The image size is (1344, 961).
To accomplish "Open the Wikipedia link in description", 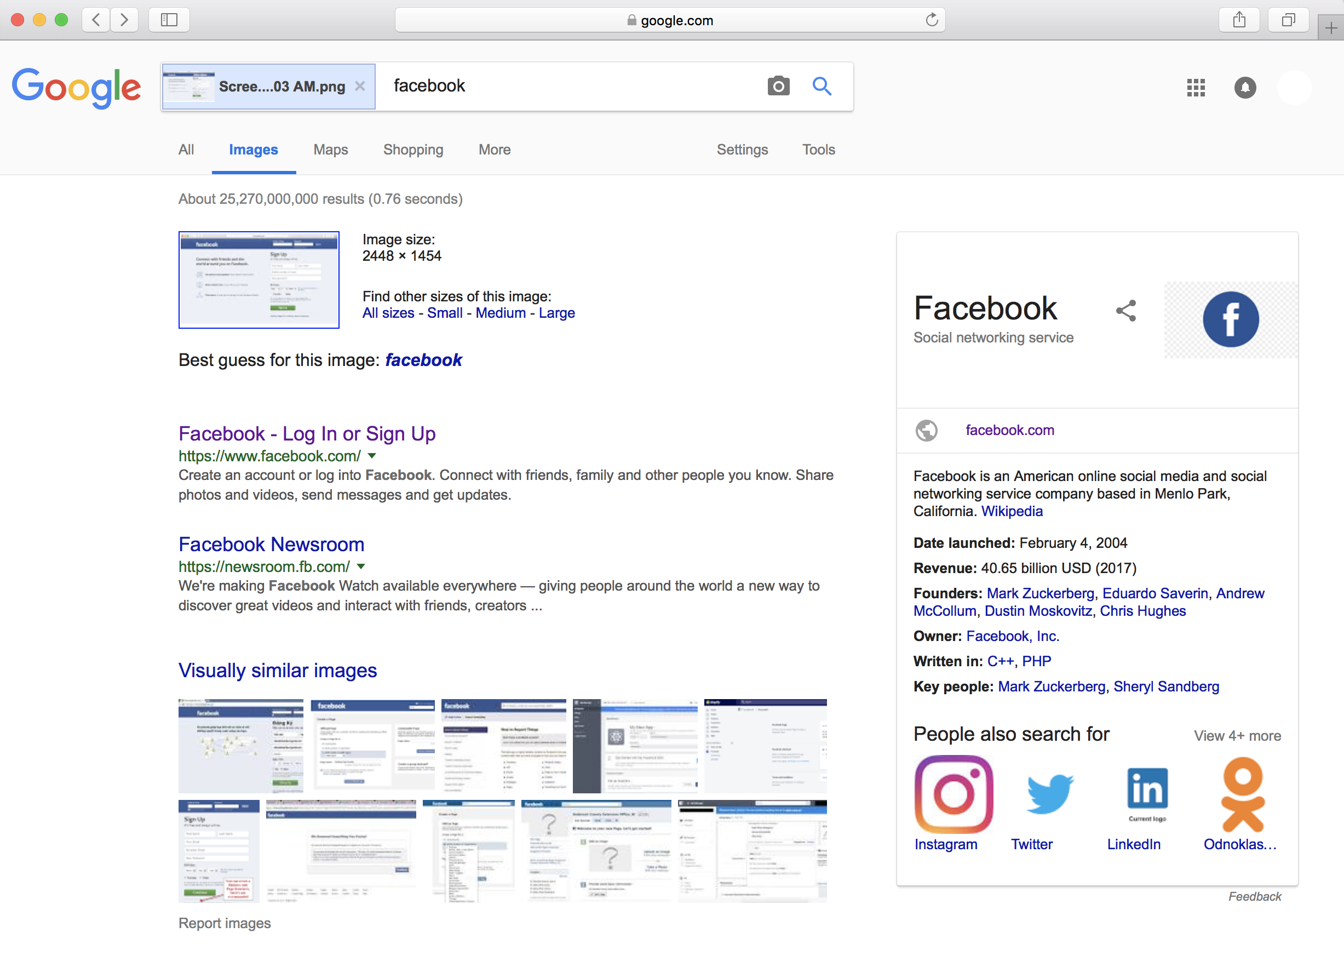I will tap(1012, 511).
